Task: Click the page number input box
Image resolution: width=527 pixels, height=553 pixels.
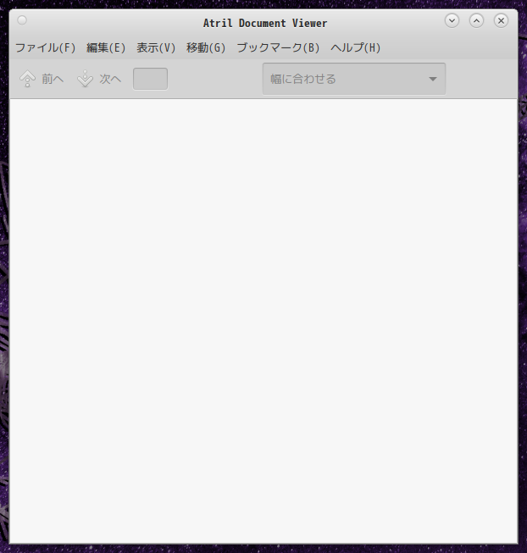Action: click(150, 79)
